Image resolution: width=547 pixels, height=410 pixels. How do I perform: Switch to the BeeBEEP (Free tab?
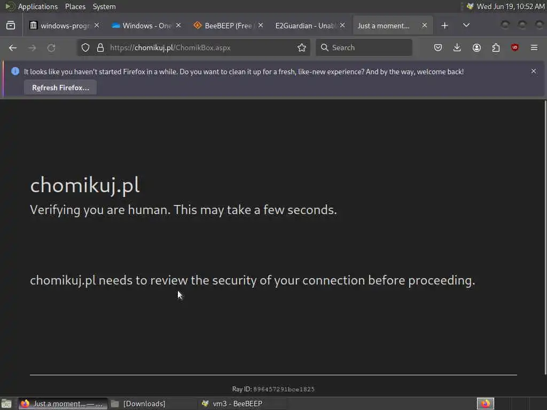[x=229, y=26]
